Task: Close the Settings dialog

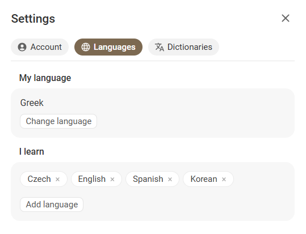Action: tap(286, 18)
